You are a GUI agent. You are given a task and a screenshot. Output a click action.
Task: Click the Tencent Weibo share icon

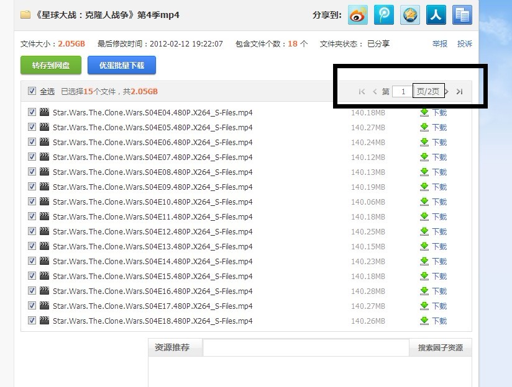coord(383,15)
